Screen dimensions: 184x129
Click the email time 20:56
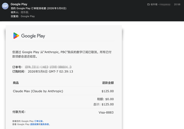point(177,5)
